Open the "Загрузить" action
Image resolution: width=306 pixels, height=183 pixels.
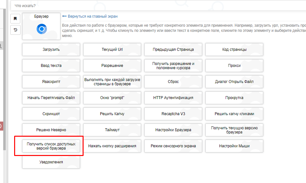click(51, 50)
